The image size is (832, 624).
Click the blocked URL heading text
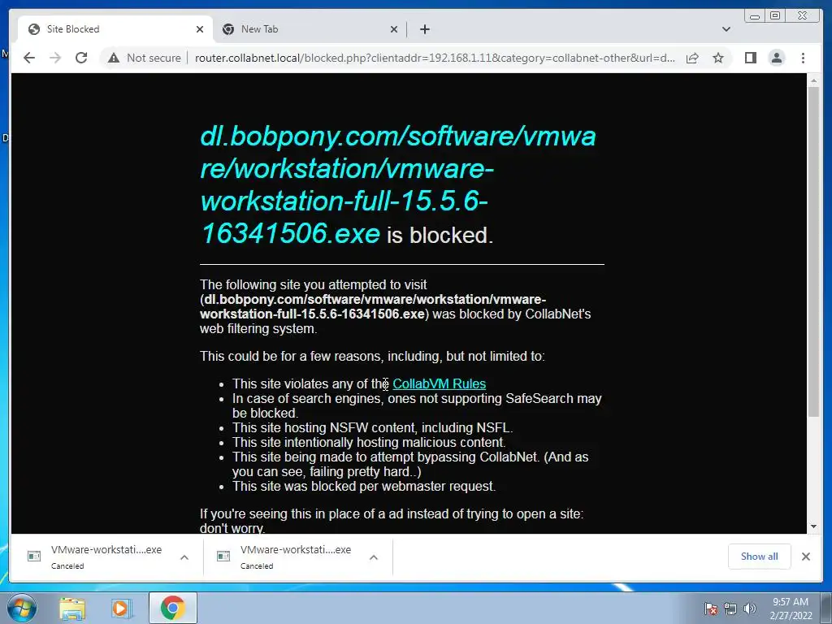coord(398,184)
